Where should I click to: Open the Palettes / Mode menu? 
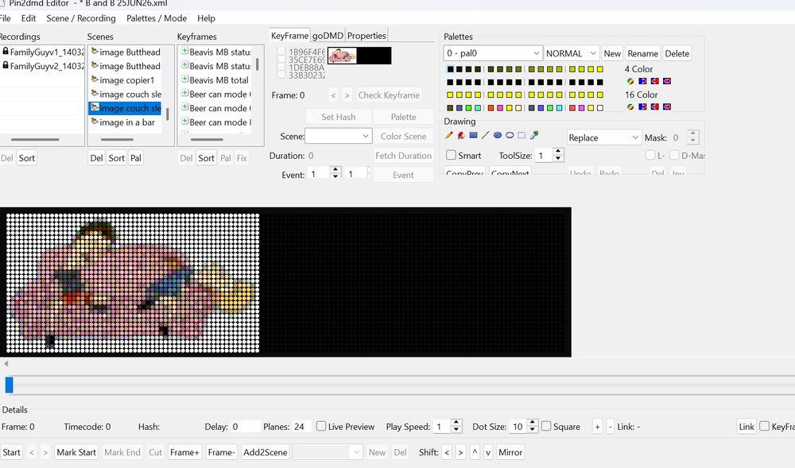point(156,18)
